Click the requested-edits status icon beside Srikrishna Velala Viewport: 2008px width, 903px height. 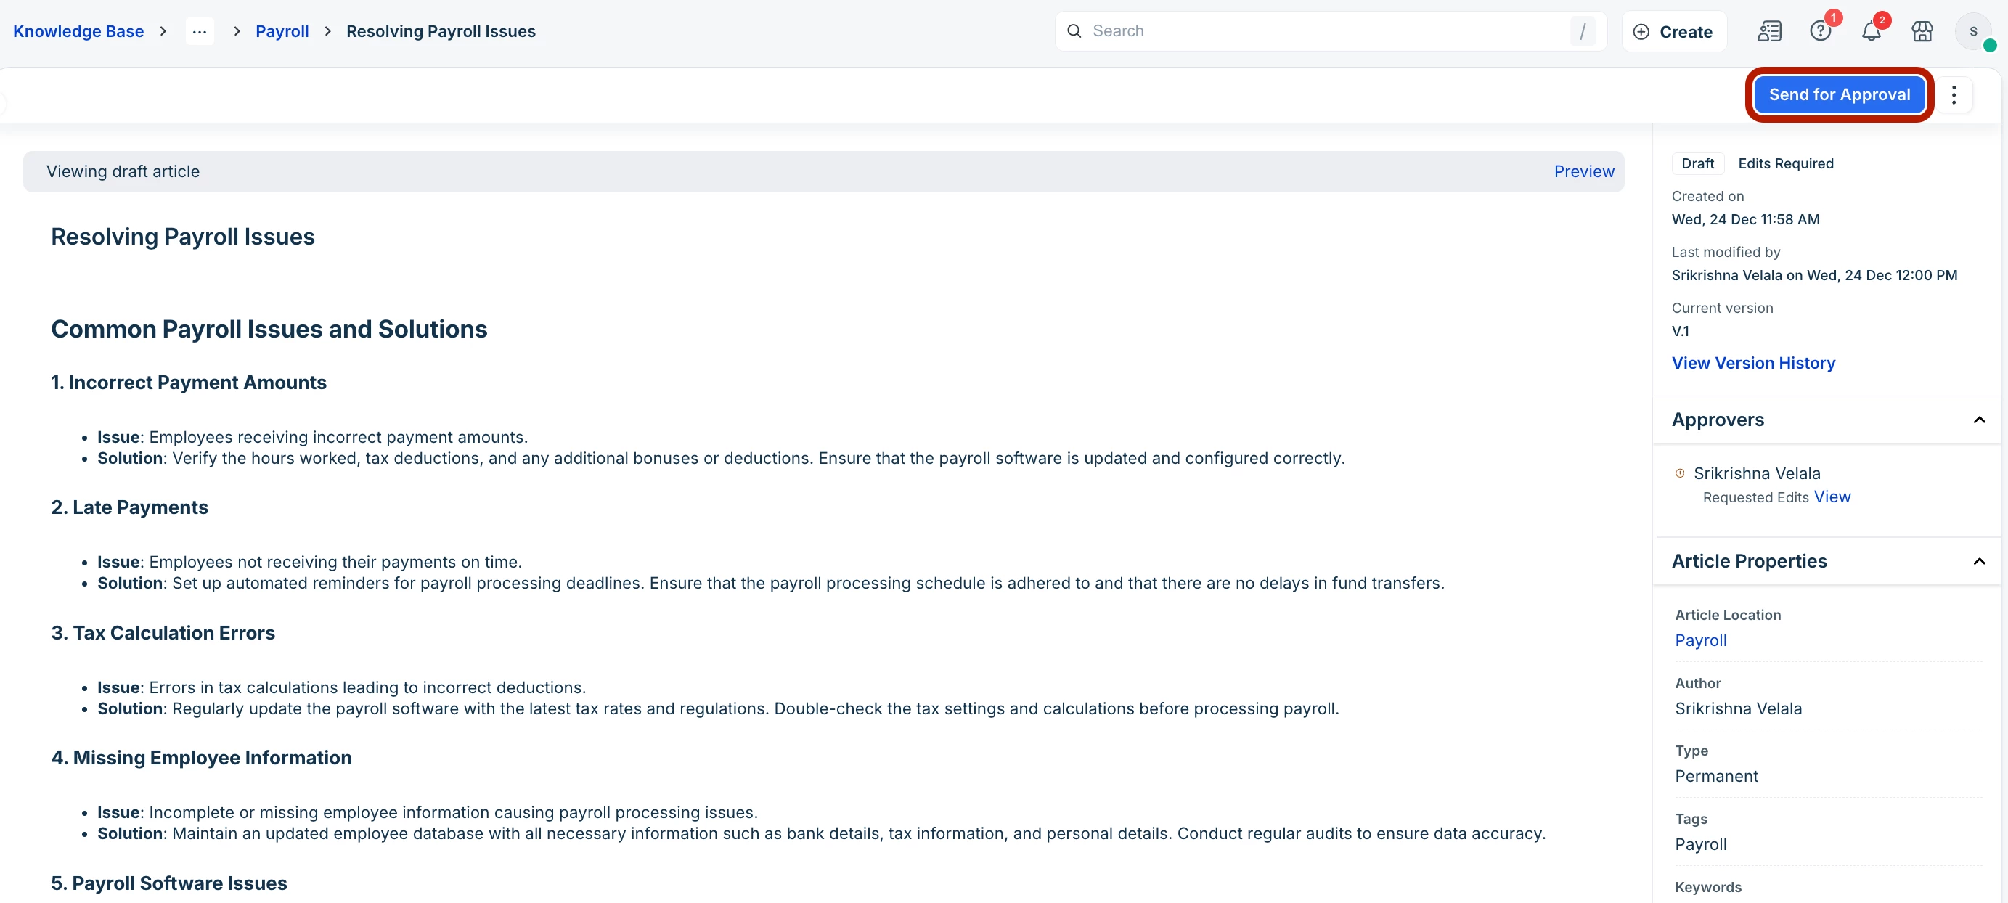tap(1680, 473)
